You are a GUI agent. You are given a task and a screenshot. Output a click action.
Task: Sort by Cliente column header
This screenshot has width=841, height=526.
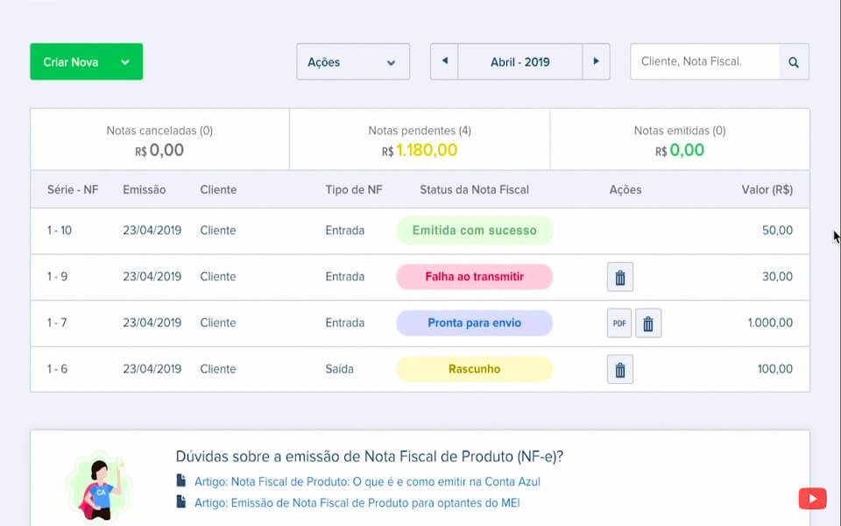click(x=218, y=189)
